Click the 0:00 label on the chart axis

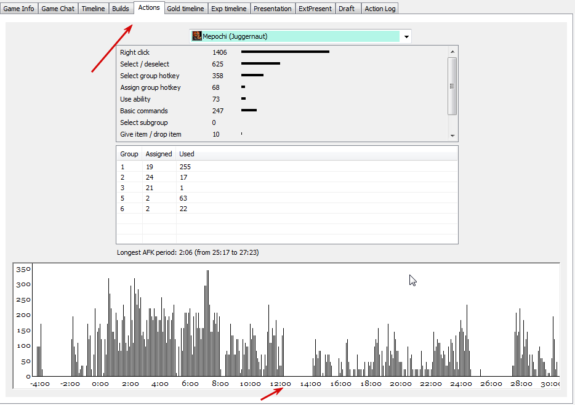(100, 384)
